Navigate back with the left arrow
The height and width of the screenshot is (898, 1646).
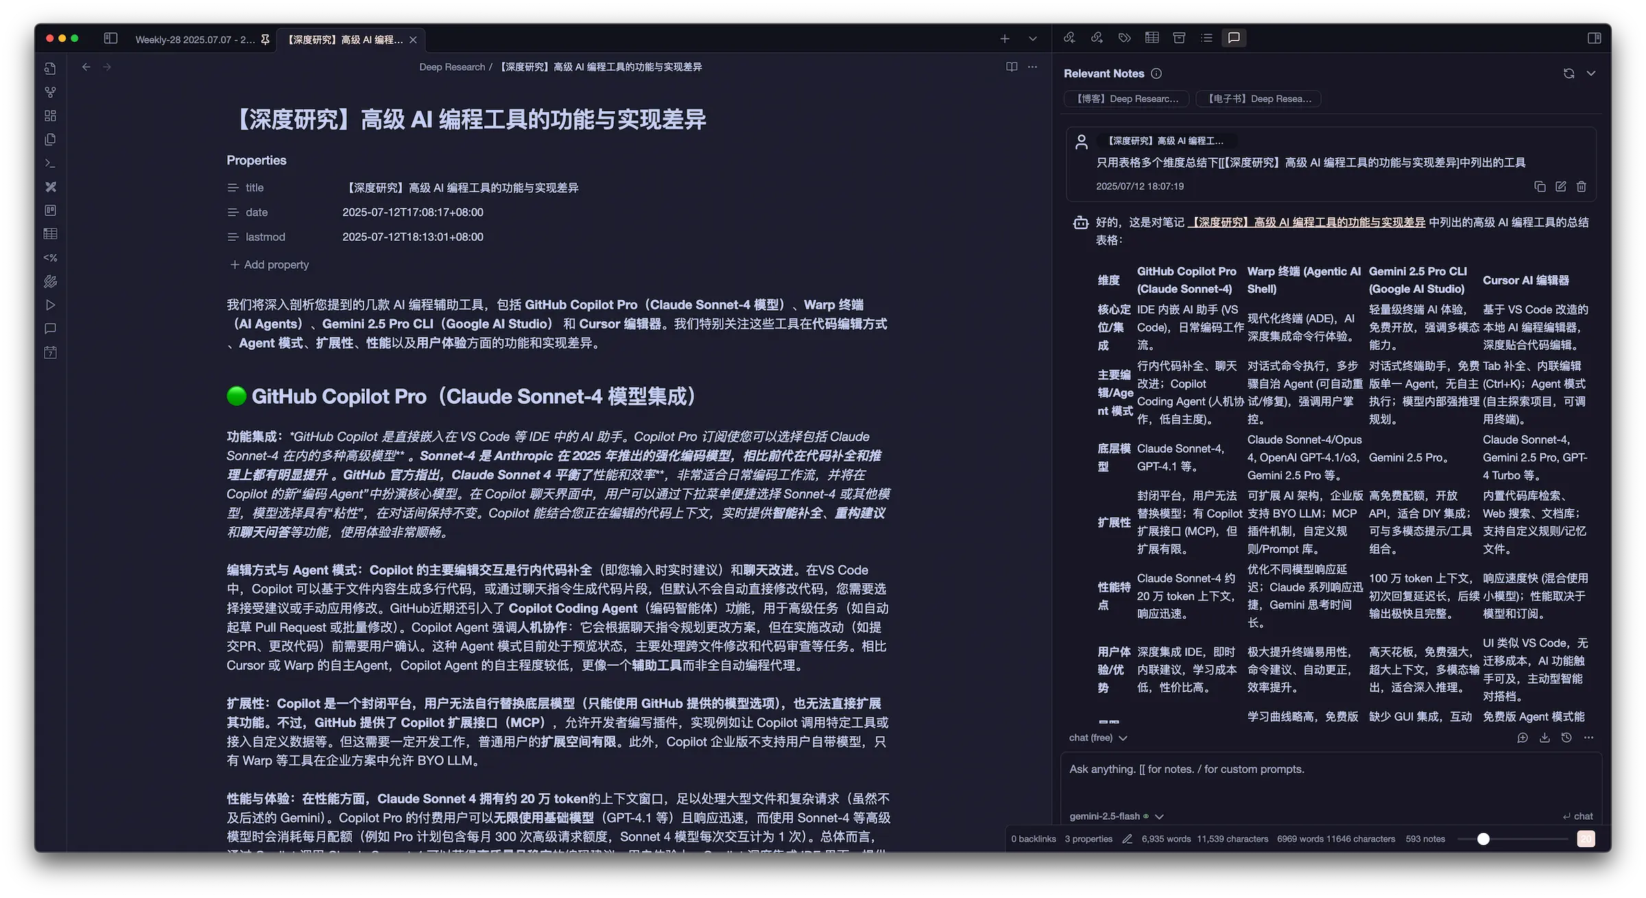(x=86, y=67)
